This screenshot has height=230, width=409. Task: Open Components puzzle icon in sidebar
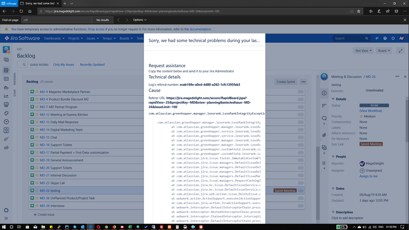tap(6, 113)
